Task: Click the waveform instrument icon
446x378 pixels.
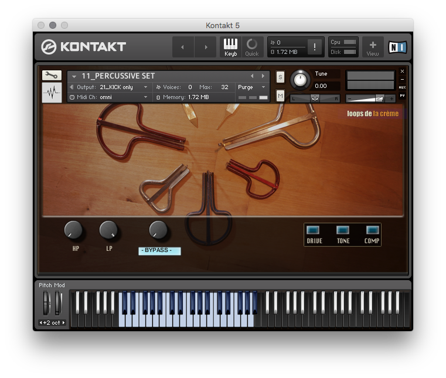Action: click(52, 93)
